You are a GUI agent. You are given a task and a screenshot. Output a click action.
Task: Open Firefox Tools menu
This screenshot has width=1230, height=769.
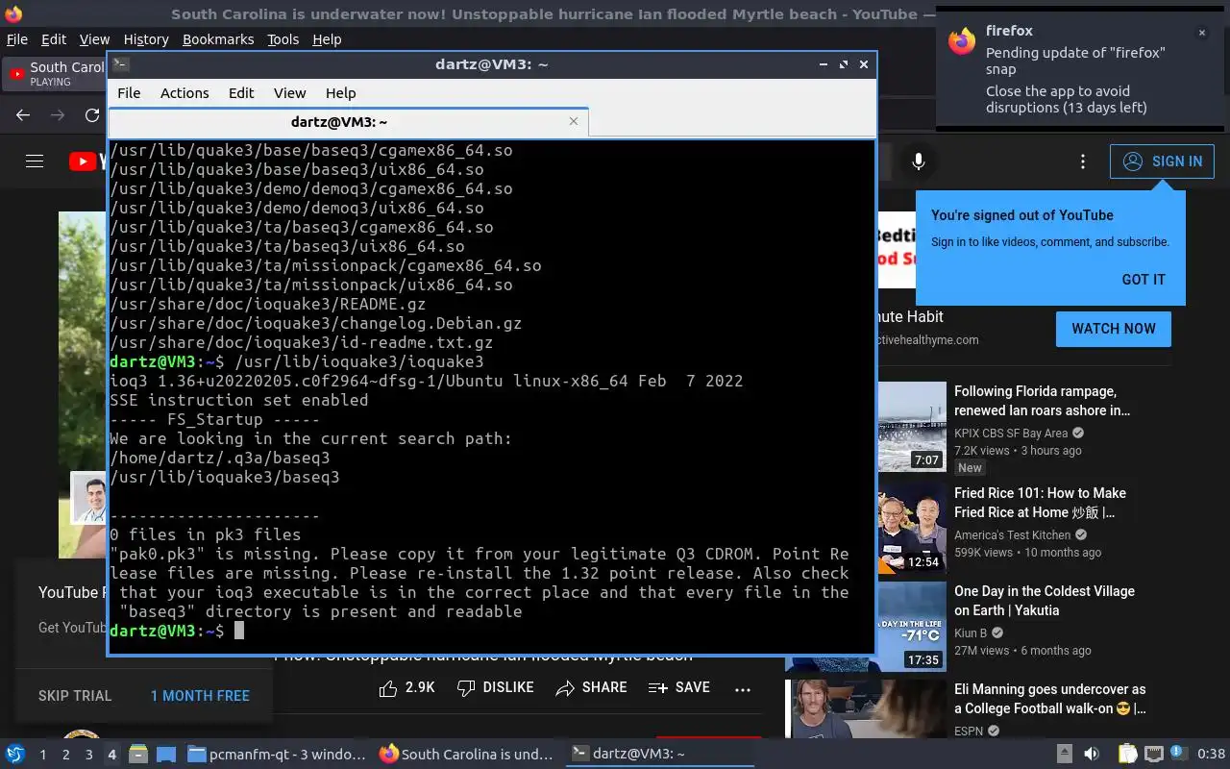(283, 39)
